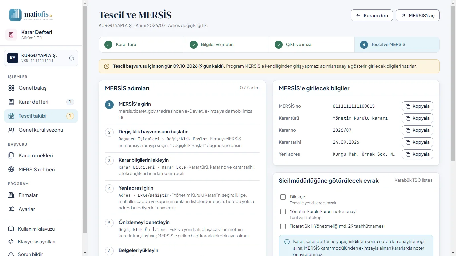Click the Karar defteri book icon
The width and height of the screenshot is (456, 256).
[11, 102]
